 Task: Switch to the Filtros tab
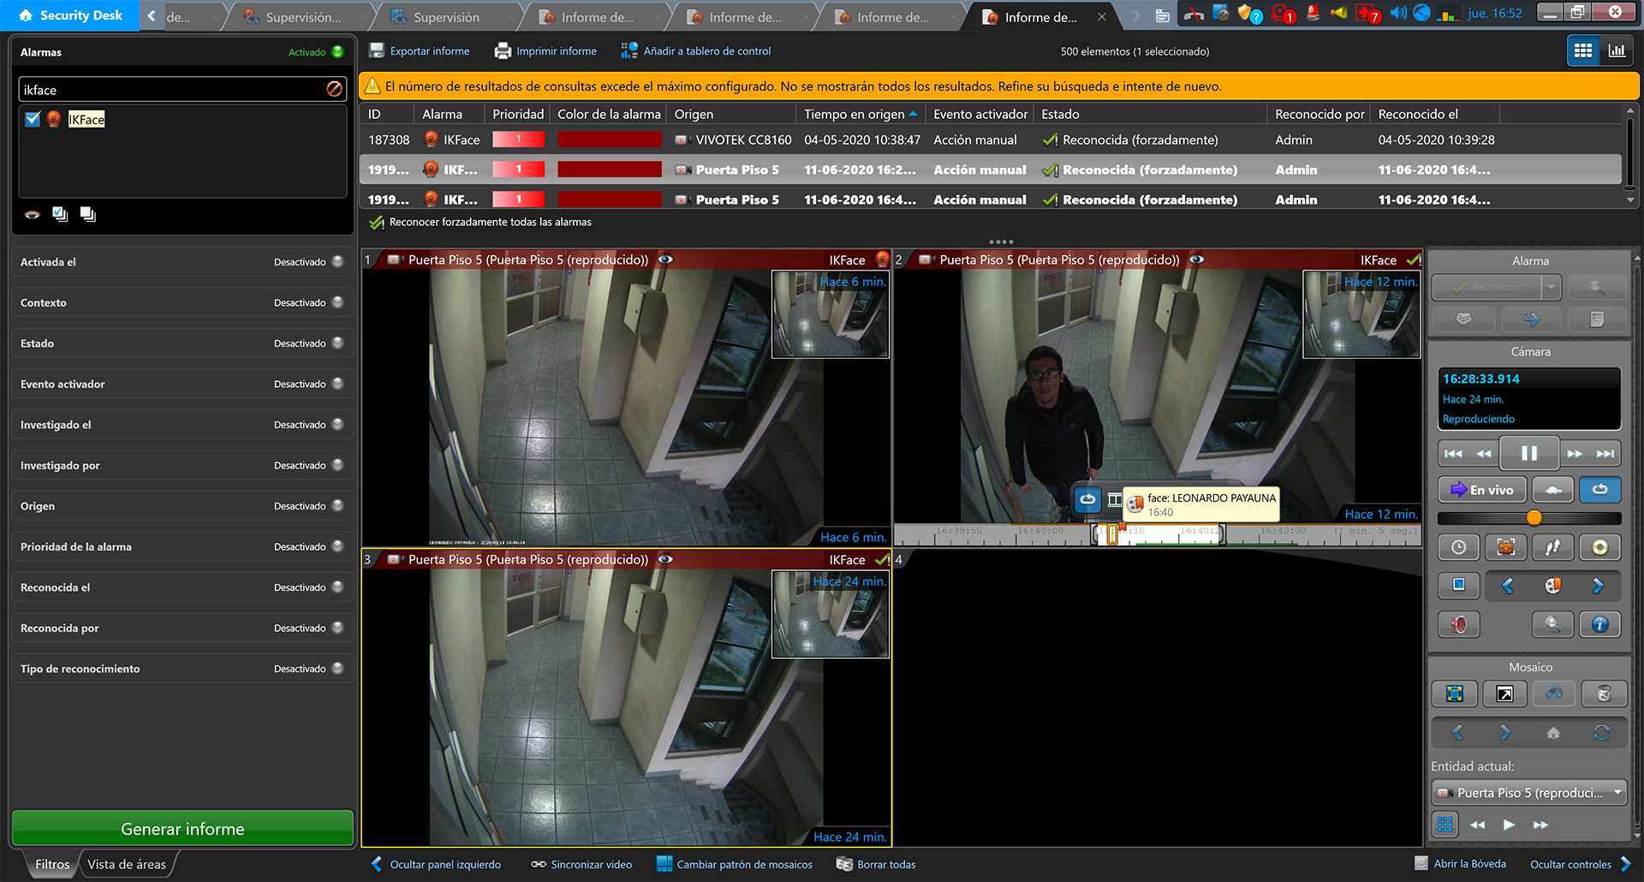(x=52, y=864)
